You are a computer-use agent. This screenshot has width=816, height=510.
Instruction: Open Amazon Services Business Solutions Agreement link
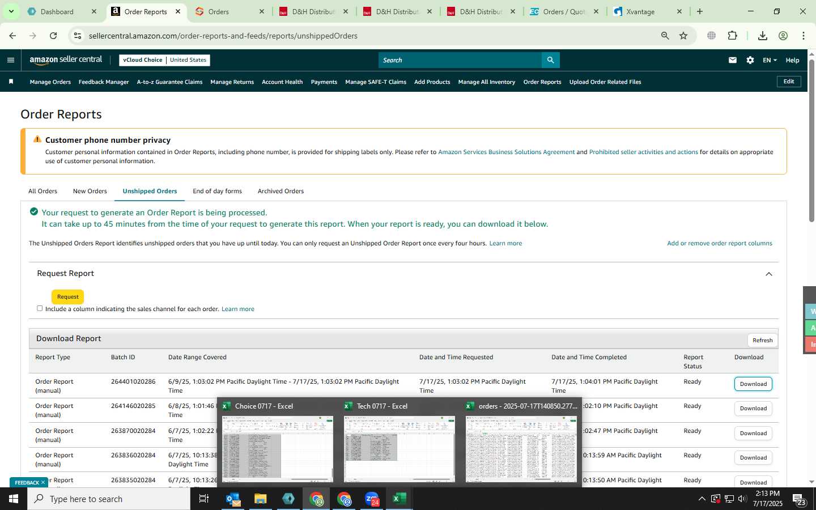pos(507,152)
